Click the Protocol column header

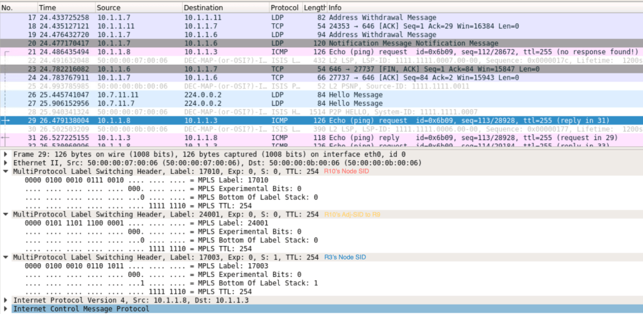pos(284,7)
